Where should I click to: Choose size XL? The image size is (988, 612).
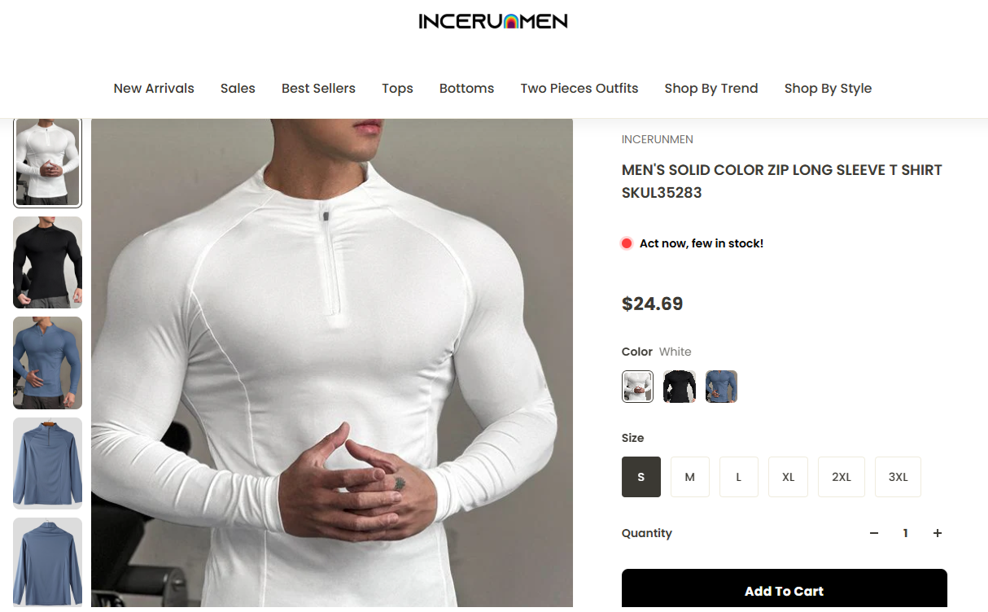coord(788,477)
